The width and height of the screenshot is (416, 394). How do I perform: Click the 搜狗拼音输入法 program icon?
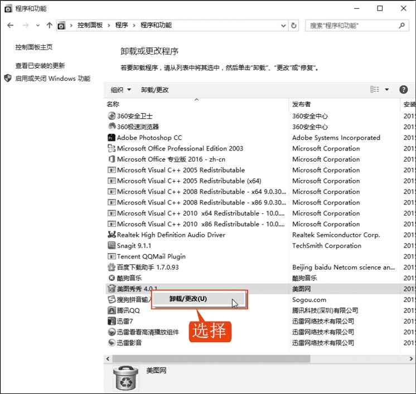tap(112, 300)
